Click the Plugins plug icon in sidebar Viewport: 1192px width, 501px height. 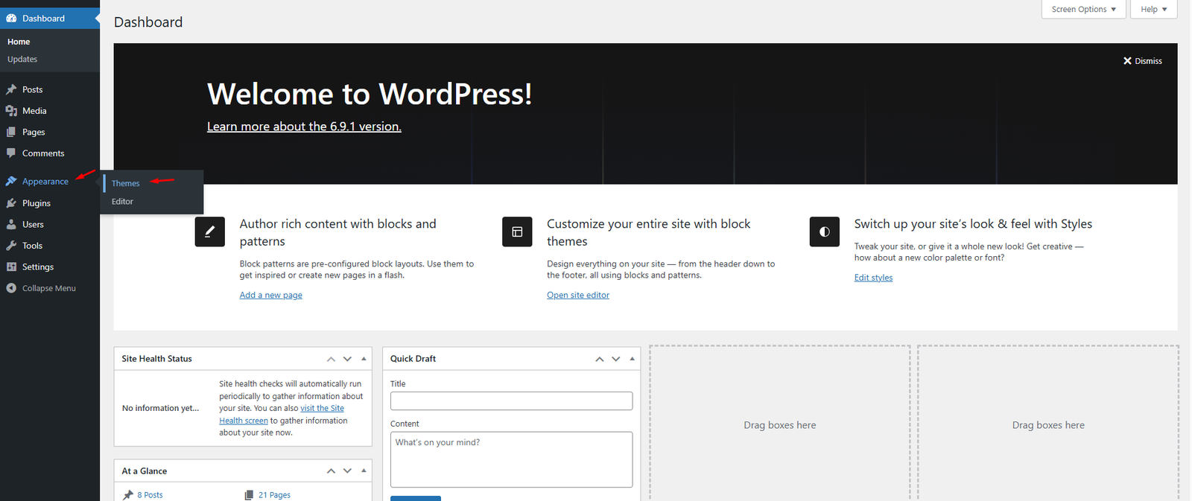pyautogui.click(x=11, y=203)
